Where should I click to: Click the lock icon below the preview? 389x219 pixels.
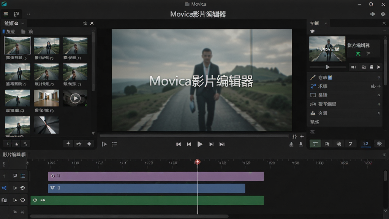click(291, 144)
